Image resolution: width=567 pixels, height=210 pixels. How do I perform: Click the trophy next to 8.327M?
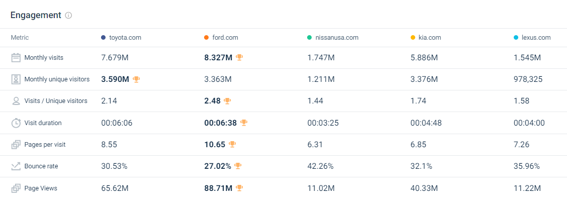point(239,57)
